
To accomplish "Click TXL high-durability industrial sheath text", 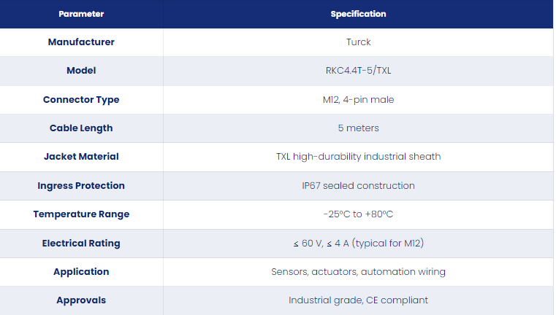I will pyautogui.click(x=358, y=157).
